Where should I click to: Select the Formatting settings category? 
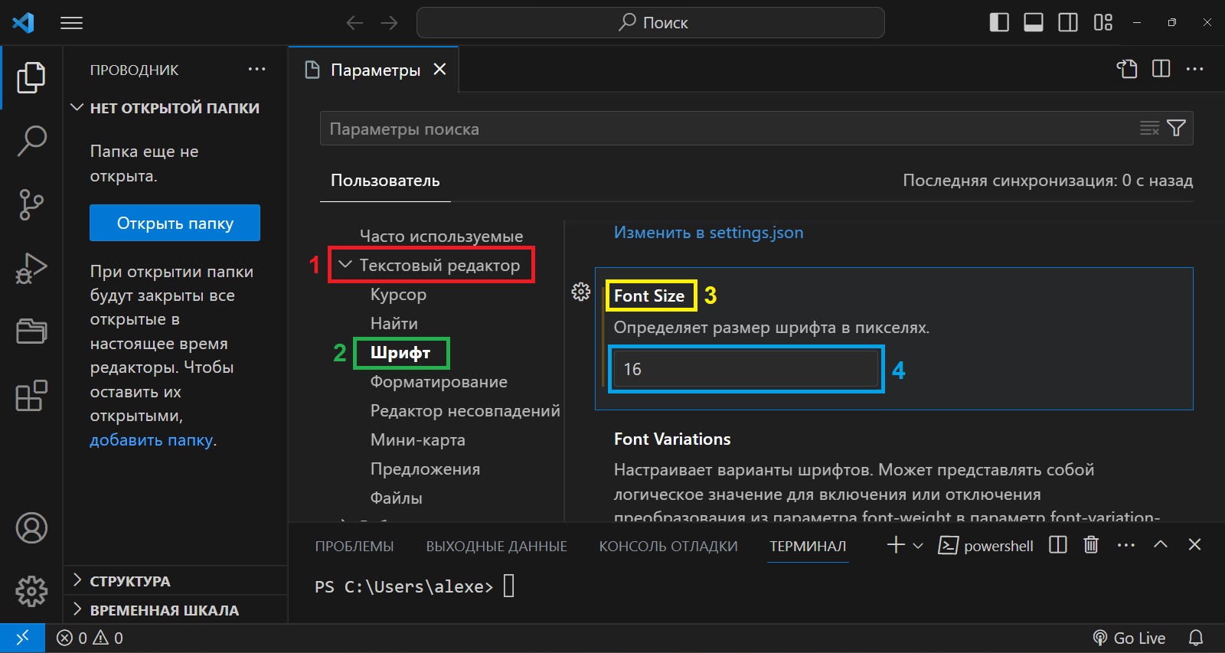tap(439, 382)
